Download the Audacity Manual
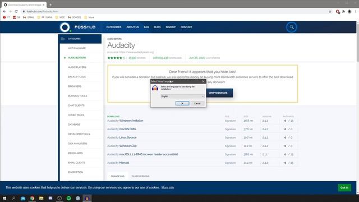359x202 pixels. (x=118, y=163)
